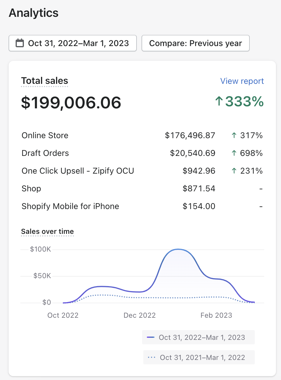Click the Online Store 317% up arrow
This screenshot has width=281, height=380.
click(234, 136)
